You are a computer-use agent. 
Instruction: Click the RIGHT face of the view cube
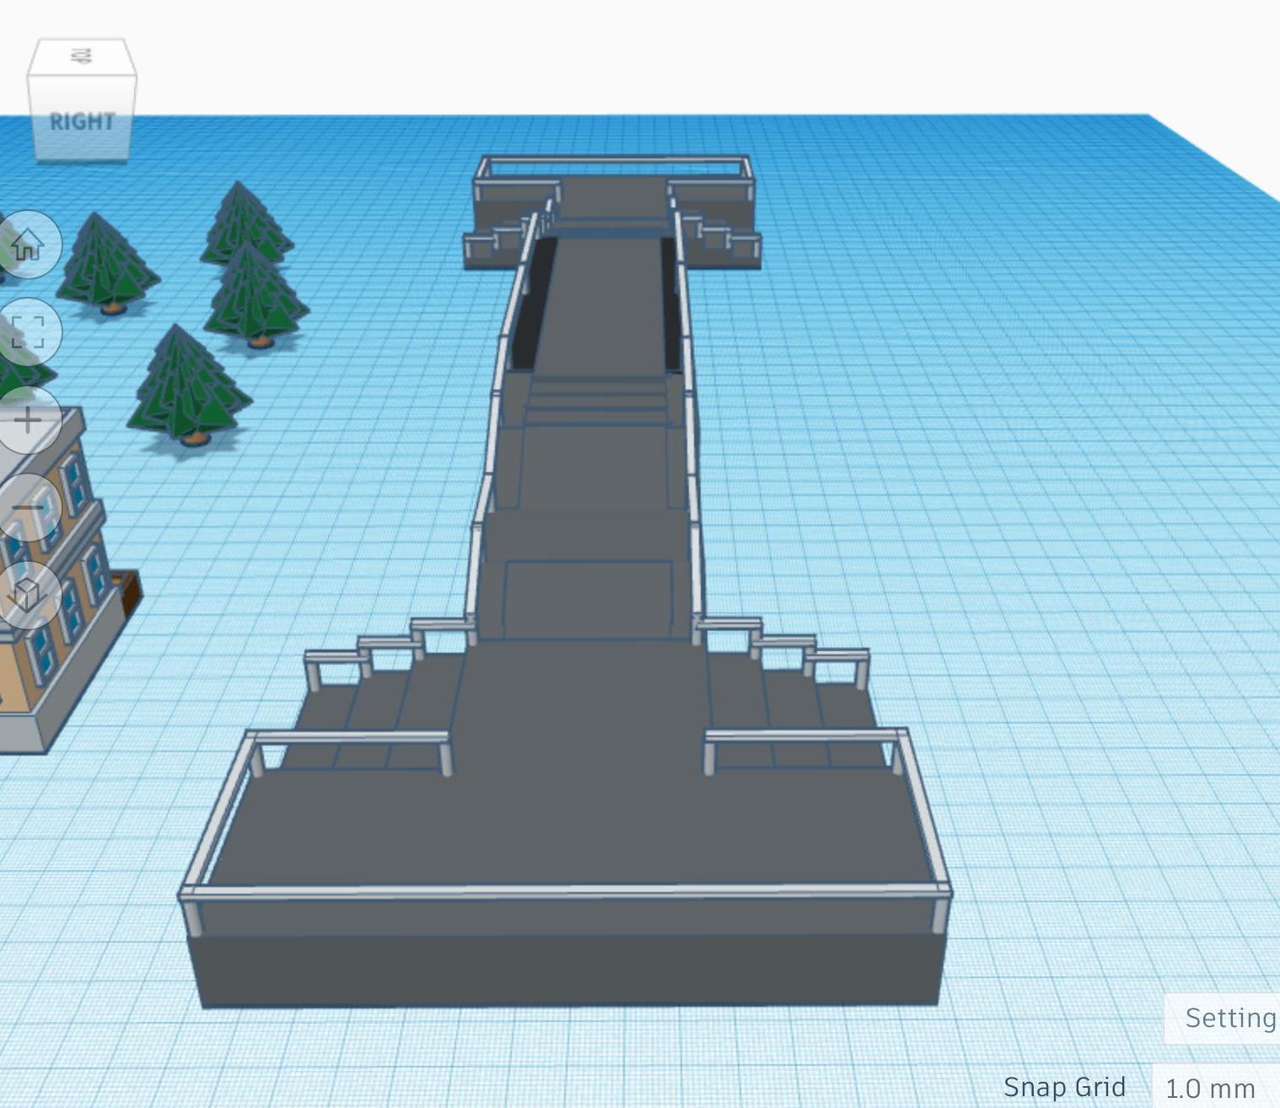tap(80, 120)
